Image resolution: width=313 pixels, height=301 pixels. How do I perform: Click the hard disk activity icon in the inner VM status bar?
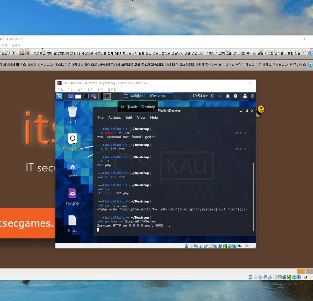(186, 246)
